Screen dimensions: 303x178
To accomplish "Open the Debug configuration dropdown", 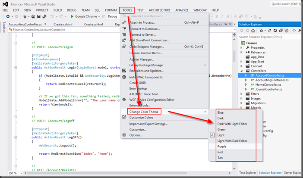I will click(x=114, y=16).
